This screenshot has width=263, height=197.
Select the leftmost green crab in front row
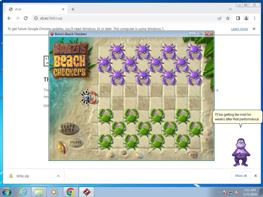[x=105, y=116]
